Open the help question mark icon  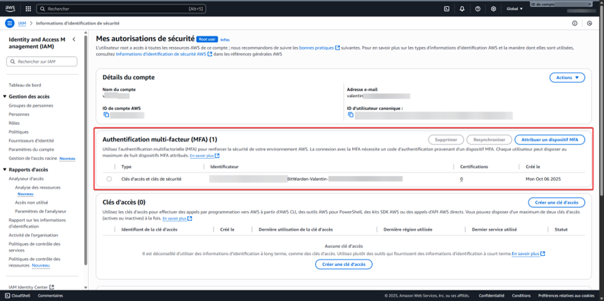click(477, 8)
